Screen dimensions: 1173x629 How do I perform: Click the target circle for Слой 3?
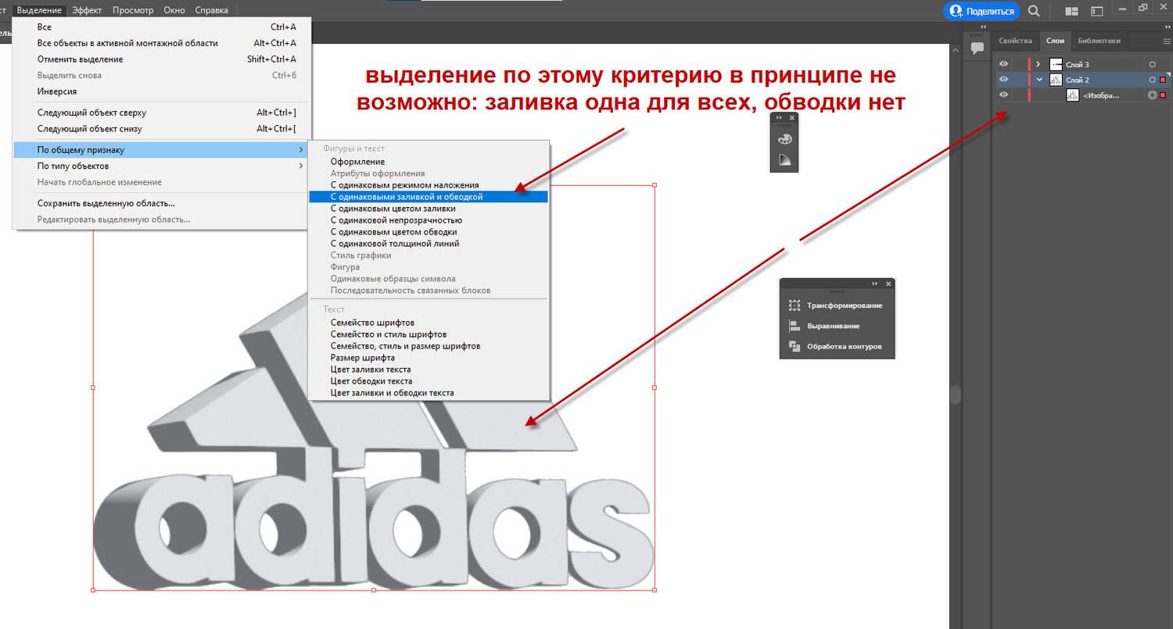click(x=1152, y=64)
